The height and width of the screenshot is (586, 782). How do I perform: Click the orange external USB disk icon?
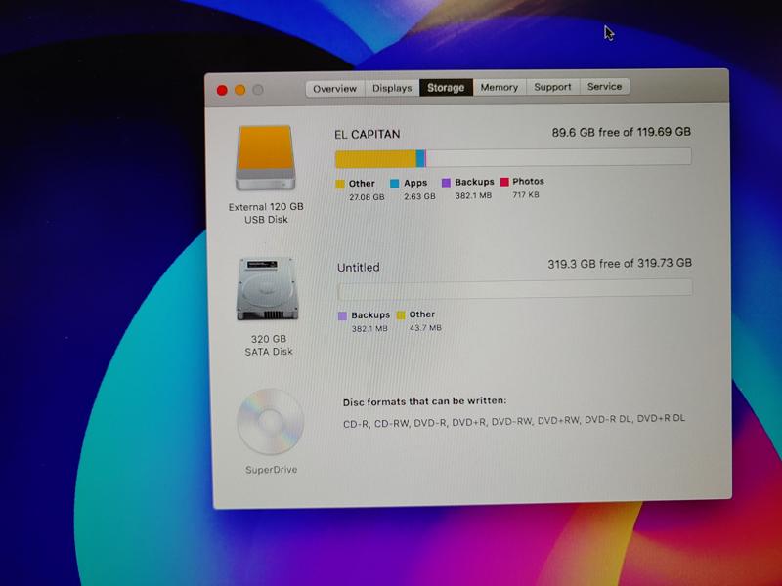tap(266, 158)
